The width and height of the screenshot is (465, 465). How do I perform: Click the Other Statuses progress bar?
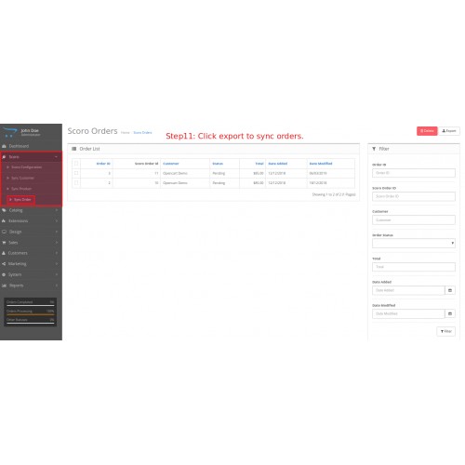pos(31,323)
